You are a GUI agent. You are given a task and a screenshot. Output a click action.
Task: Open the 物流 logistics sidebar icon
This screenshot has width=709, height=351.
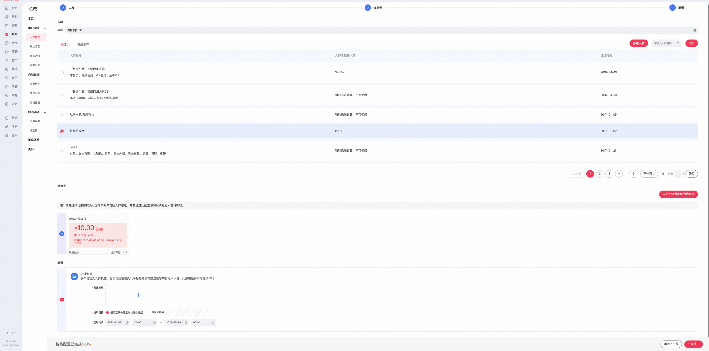pyautogui.click(x=7, y=69)
